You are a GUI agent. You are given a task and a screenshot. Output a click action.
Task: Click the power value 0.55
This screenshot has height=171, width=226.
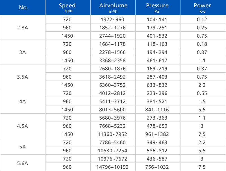tap(202, 93)
